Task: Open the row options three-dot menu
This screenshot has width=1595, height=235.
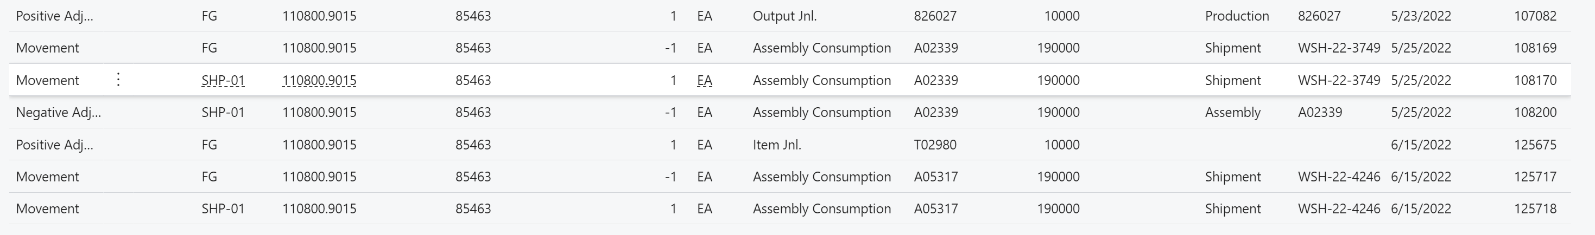Action: (118, 80)
